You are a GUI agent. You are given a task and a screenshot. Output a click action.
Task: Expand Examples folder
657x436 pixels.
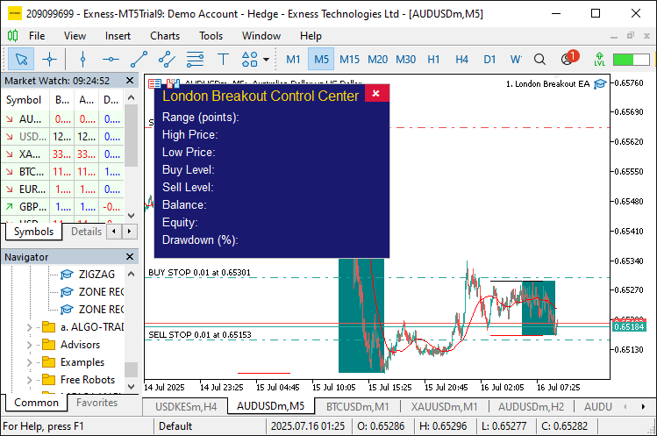pyautogui.click(x=29, y=362)
